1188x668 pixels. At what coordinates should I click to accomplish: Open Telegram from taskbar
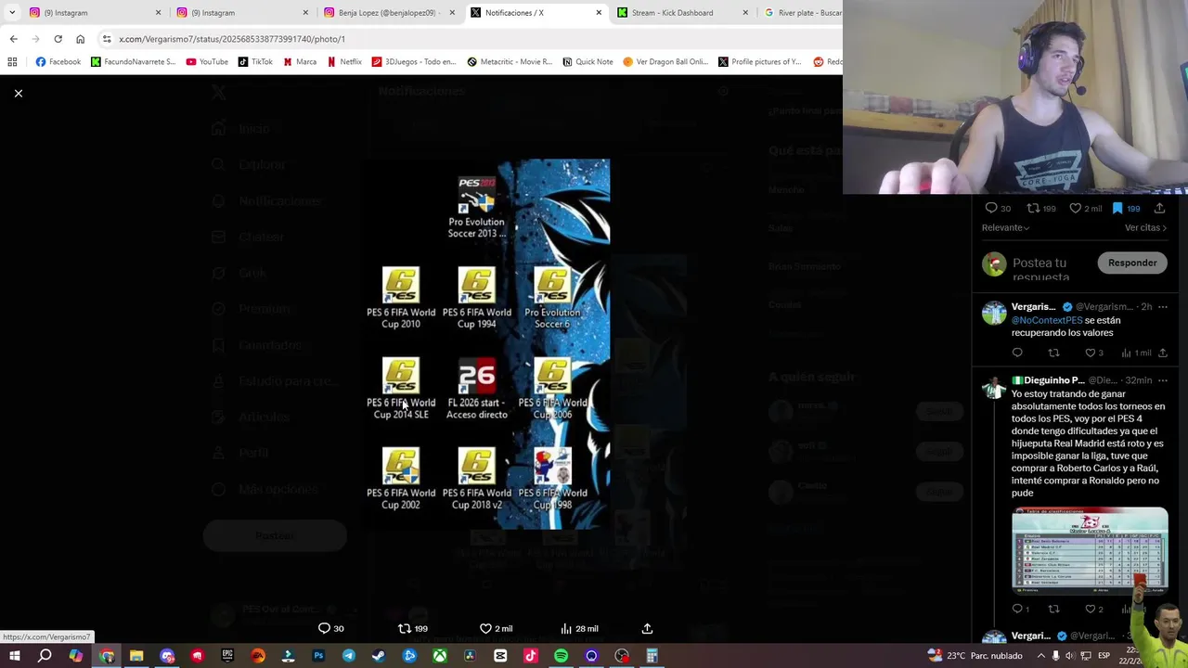349,656
